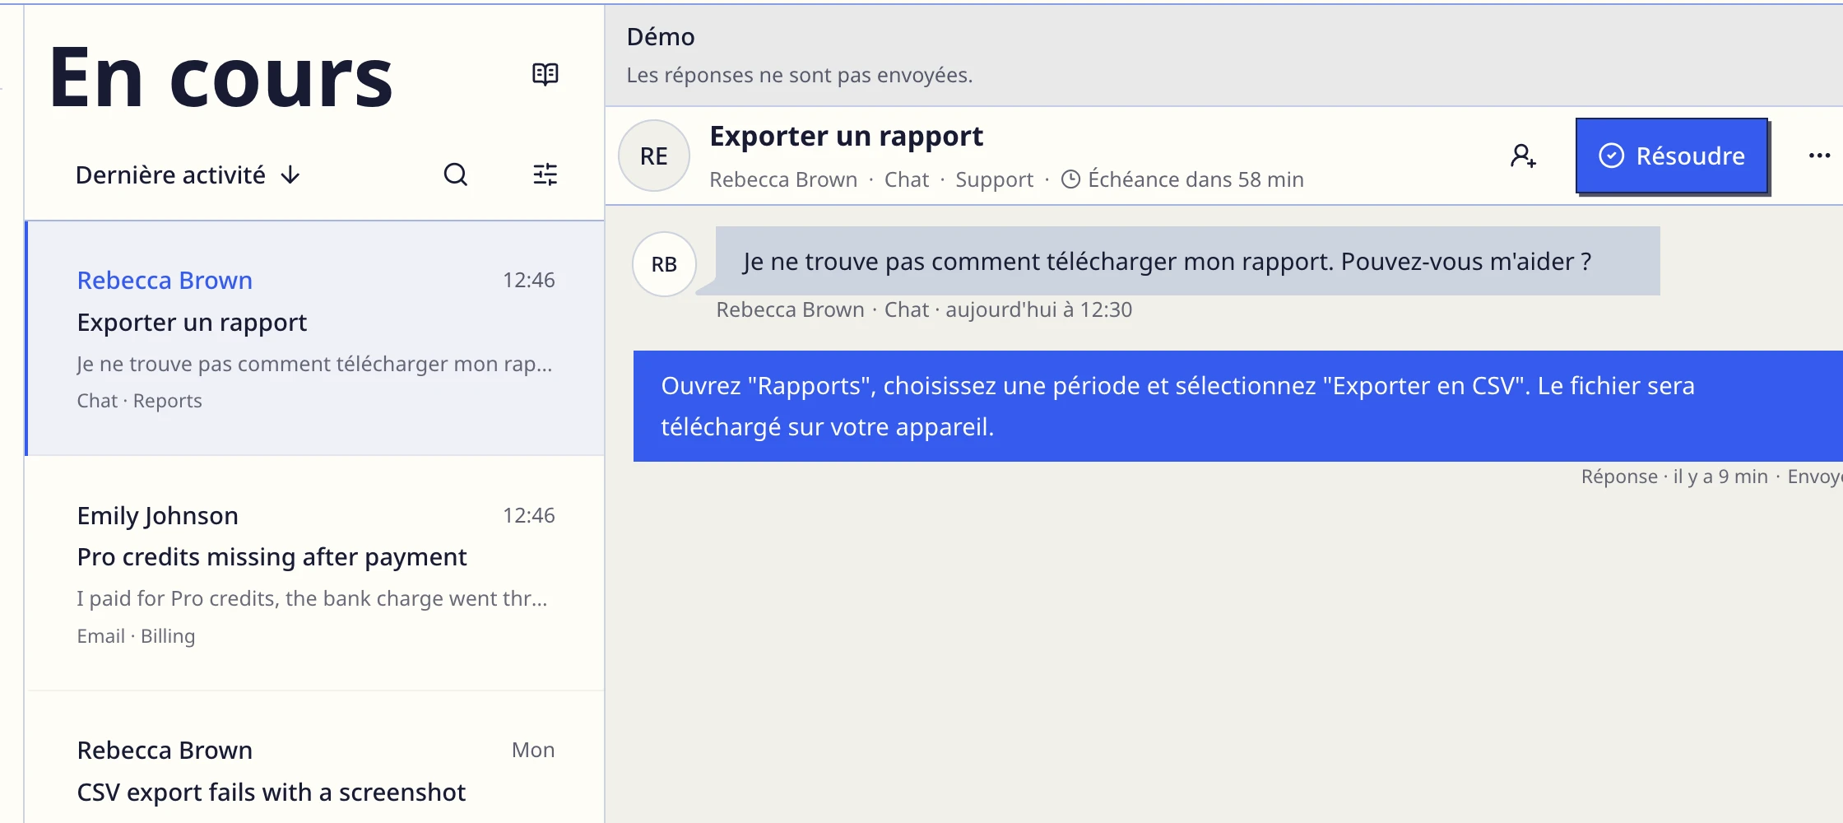
Task: Click the Démo banner title
Action: tap(661, 37)
